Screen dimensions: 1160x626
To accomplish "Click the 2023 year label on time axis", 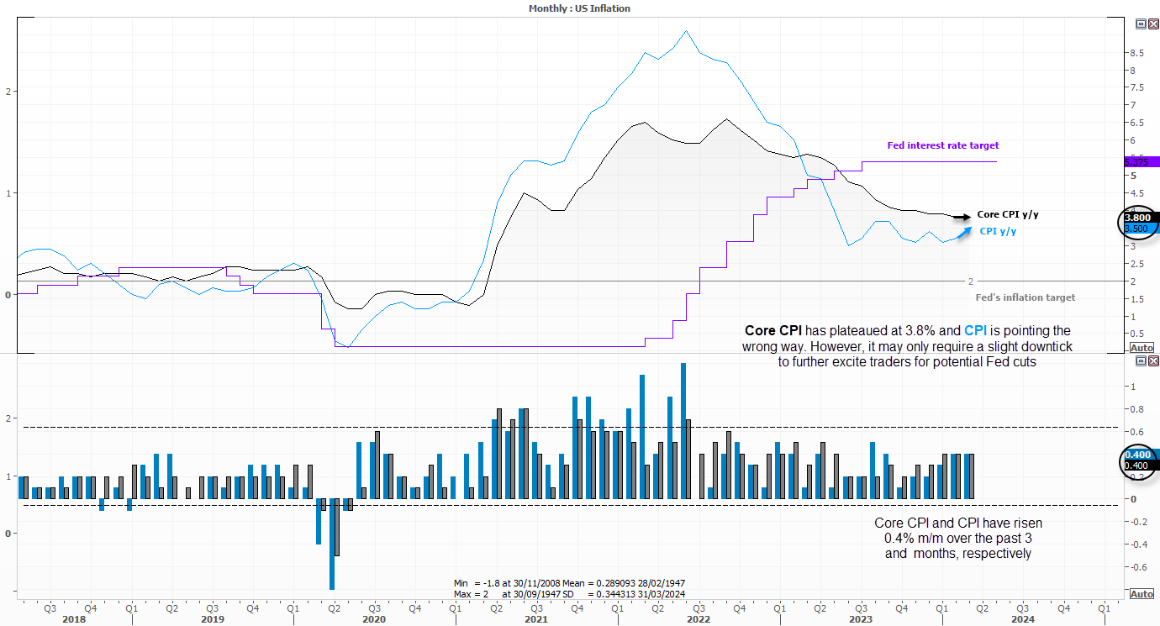I will click(860, 618).
